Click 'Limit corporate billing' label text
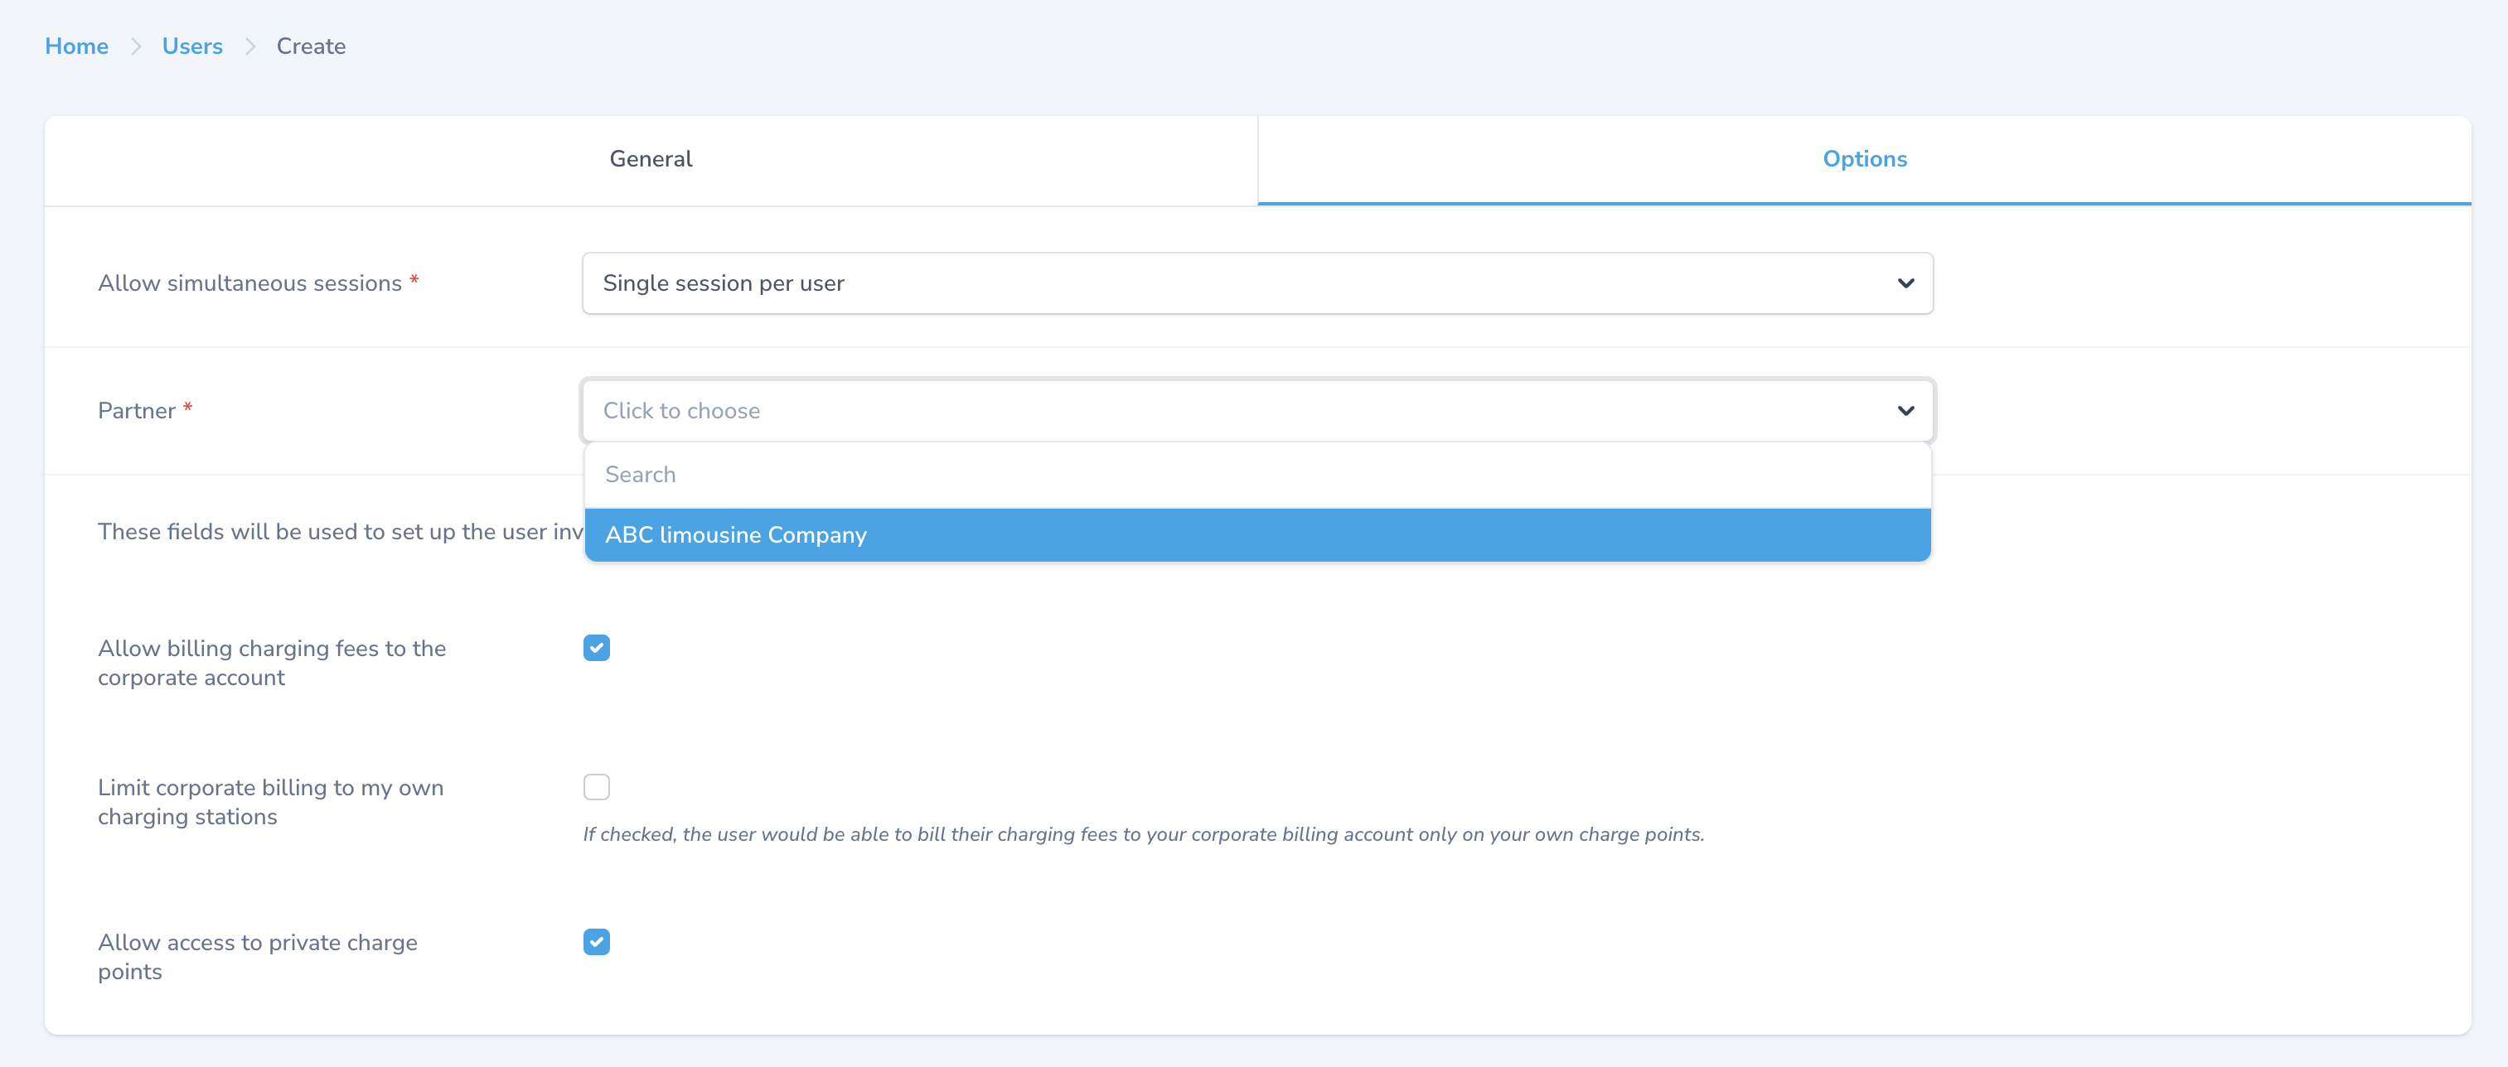Screen dimensions: 2508x1067 [x=269, y=801]
